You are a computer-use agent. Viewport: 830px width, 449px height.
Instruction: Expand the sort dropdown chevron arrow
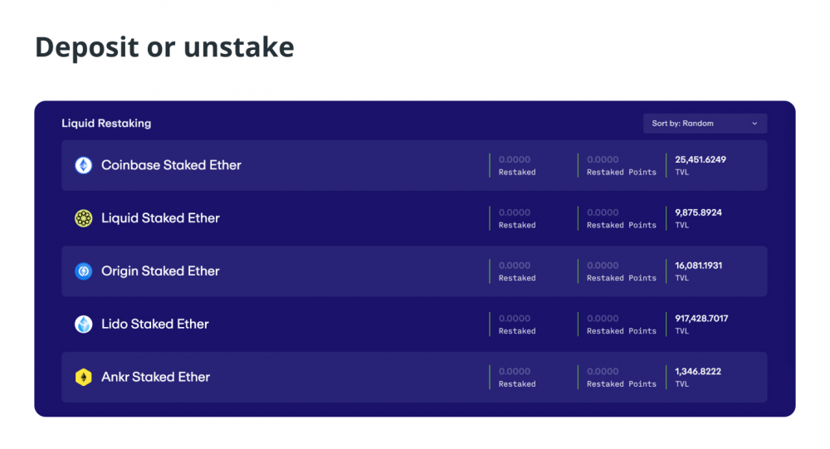[754, 124]
